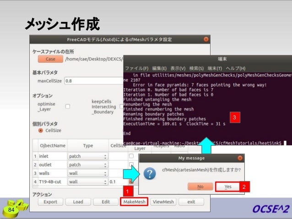
Task: Open terminal 編集(E) menu
Action: coord(159,69)
